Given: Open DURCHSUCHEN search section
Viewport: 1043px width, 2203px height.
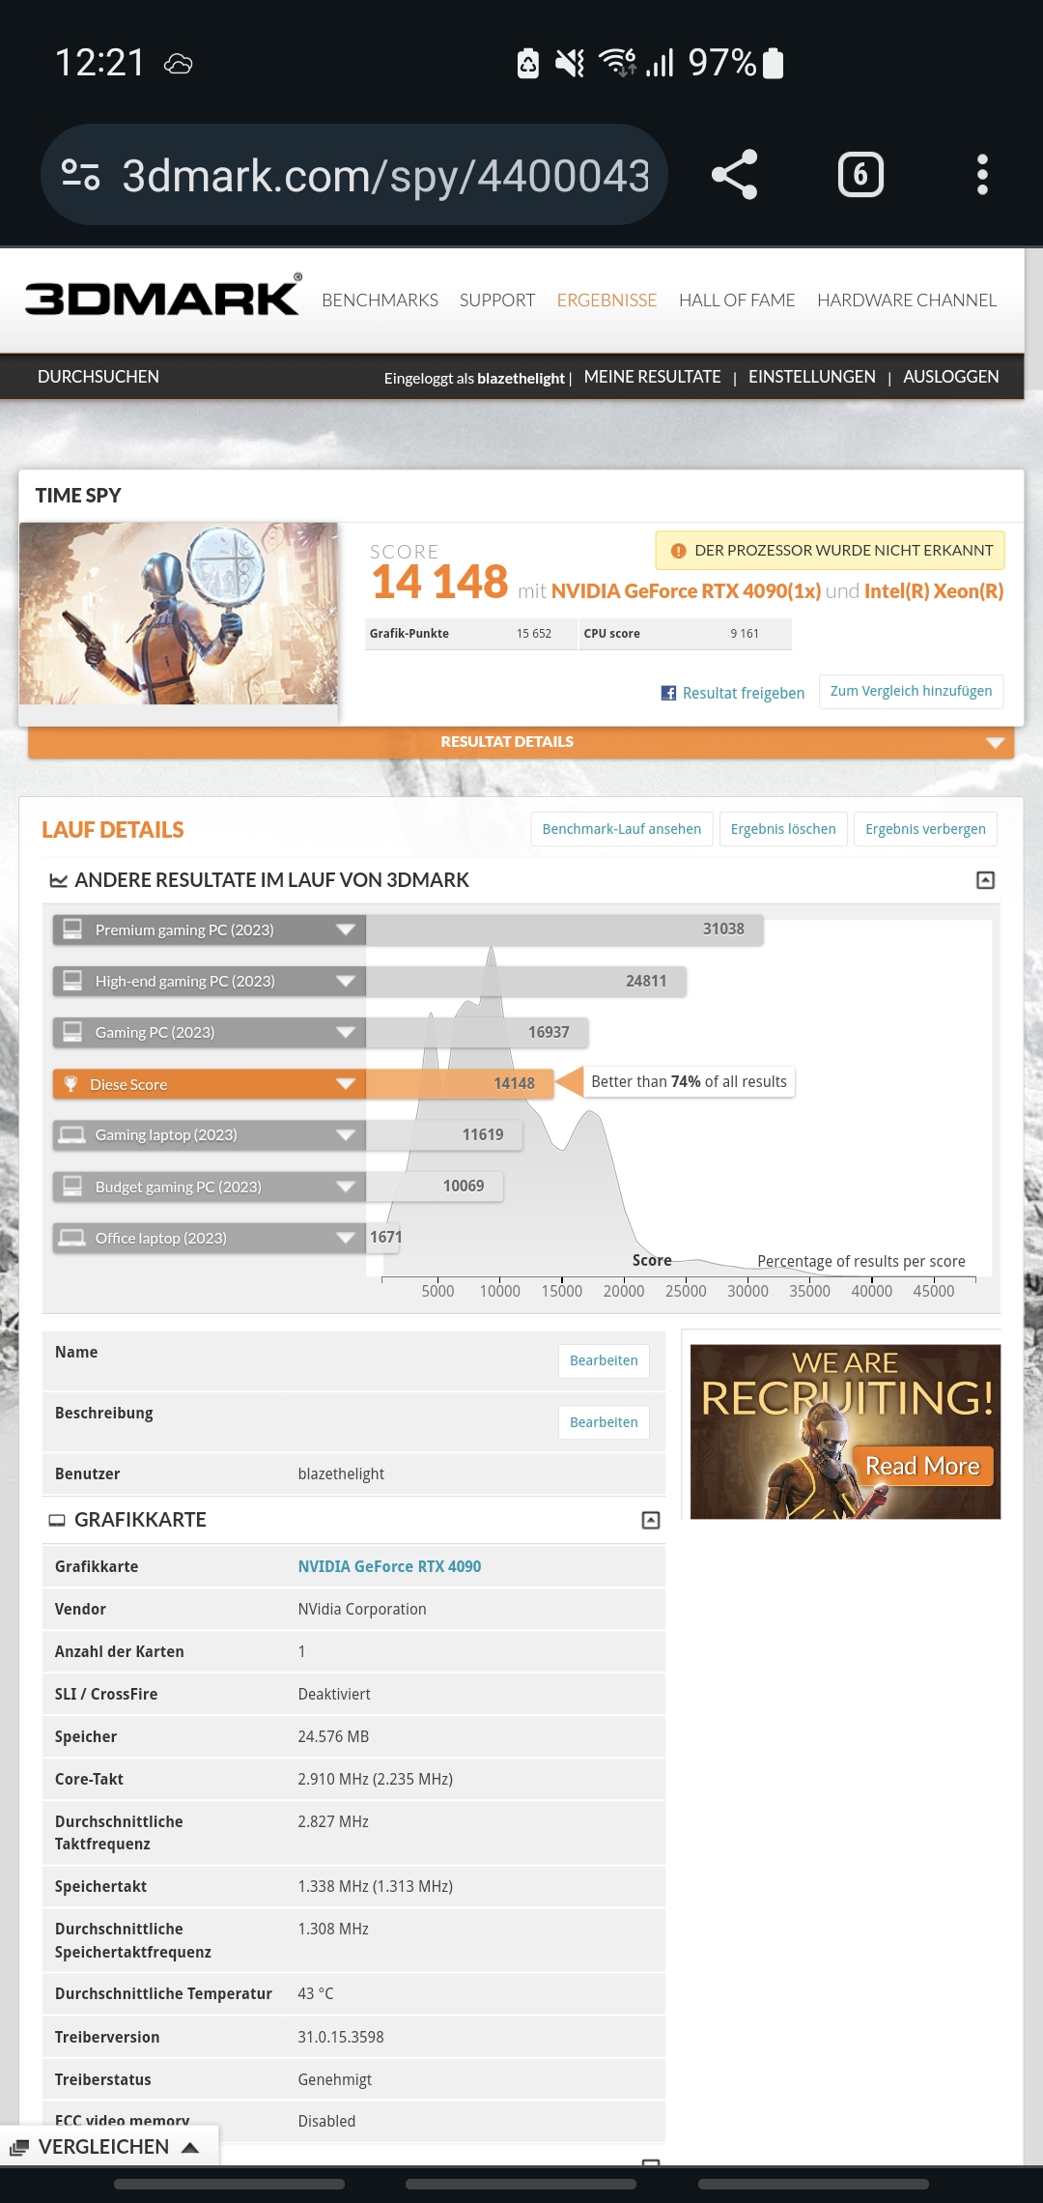Looking at the screenshot, I should coord(99,377).
